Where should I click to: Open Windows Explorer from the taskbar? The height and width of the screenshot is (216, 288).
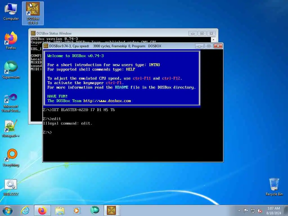coord(60,210)
